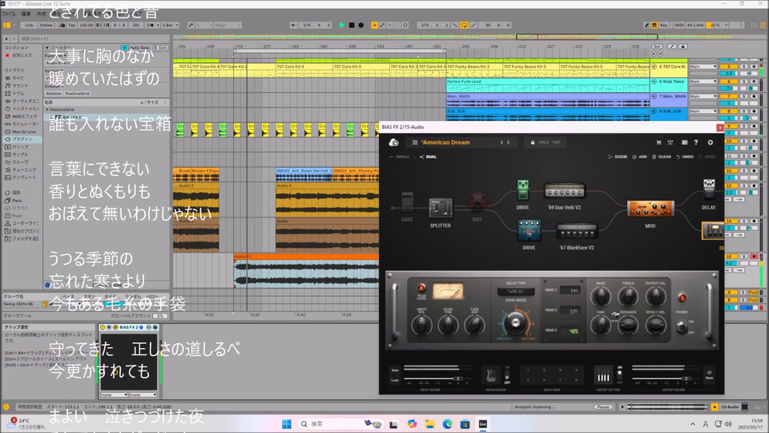Open the BIAS FX tuner icon
Image resolution: width=769 pixels, height=433 pixels.
[670, 143]
